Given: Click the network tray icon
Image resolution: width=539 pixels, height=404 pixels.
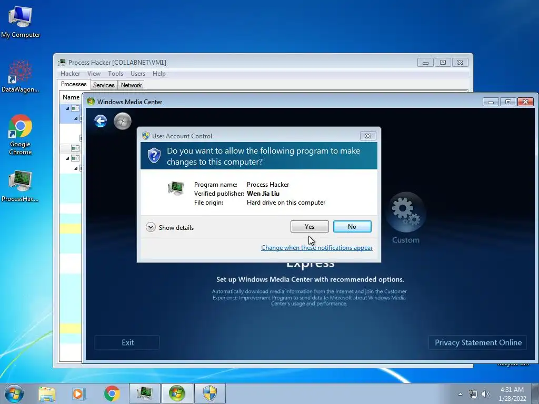Looking at the screenshot, I should coord(473,394).
